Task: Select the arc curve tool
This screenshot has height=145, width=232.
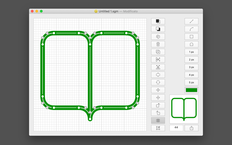Action: (191, 29)
